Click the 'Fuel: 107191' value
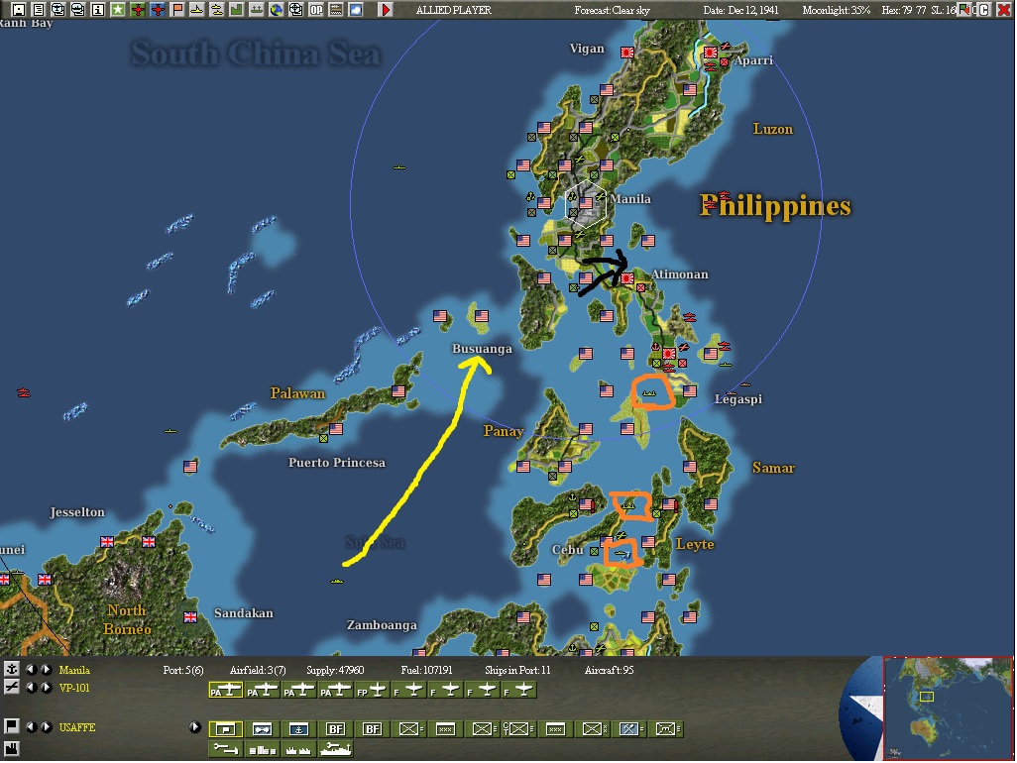1017x763 pixels. click(x=427, y=670)
